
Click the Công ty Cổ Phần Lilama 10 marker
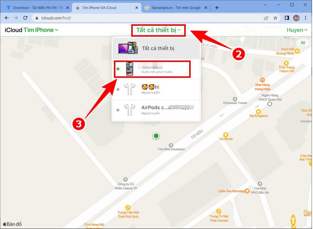[x=125, y=179]
